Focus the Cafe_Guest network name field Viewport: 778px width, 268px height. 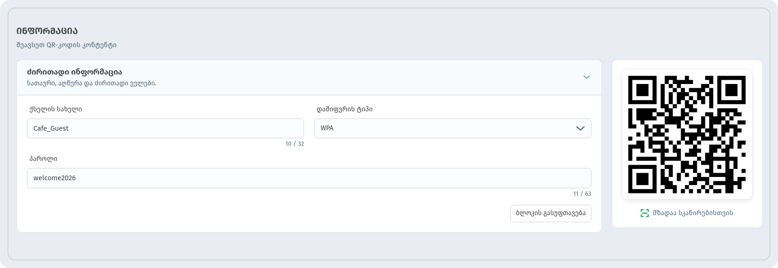(x=165, y=128)
